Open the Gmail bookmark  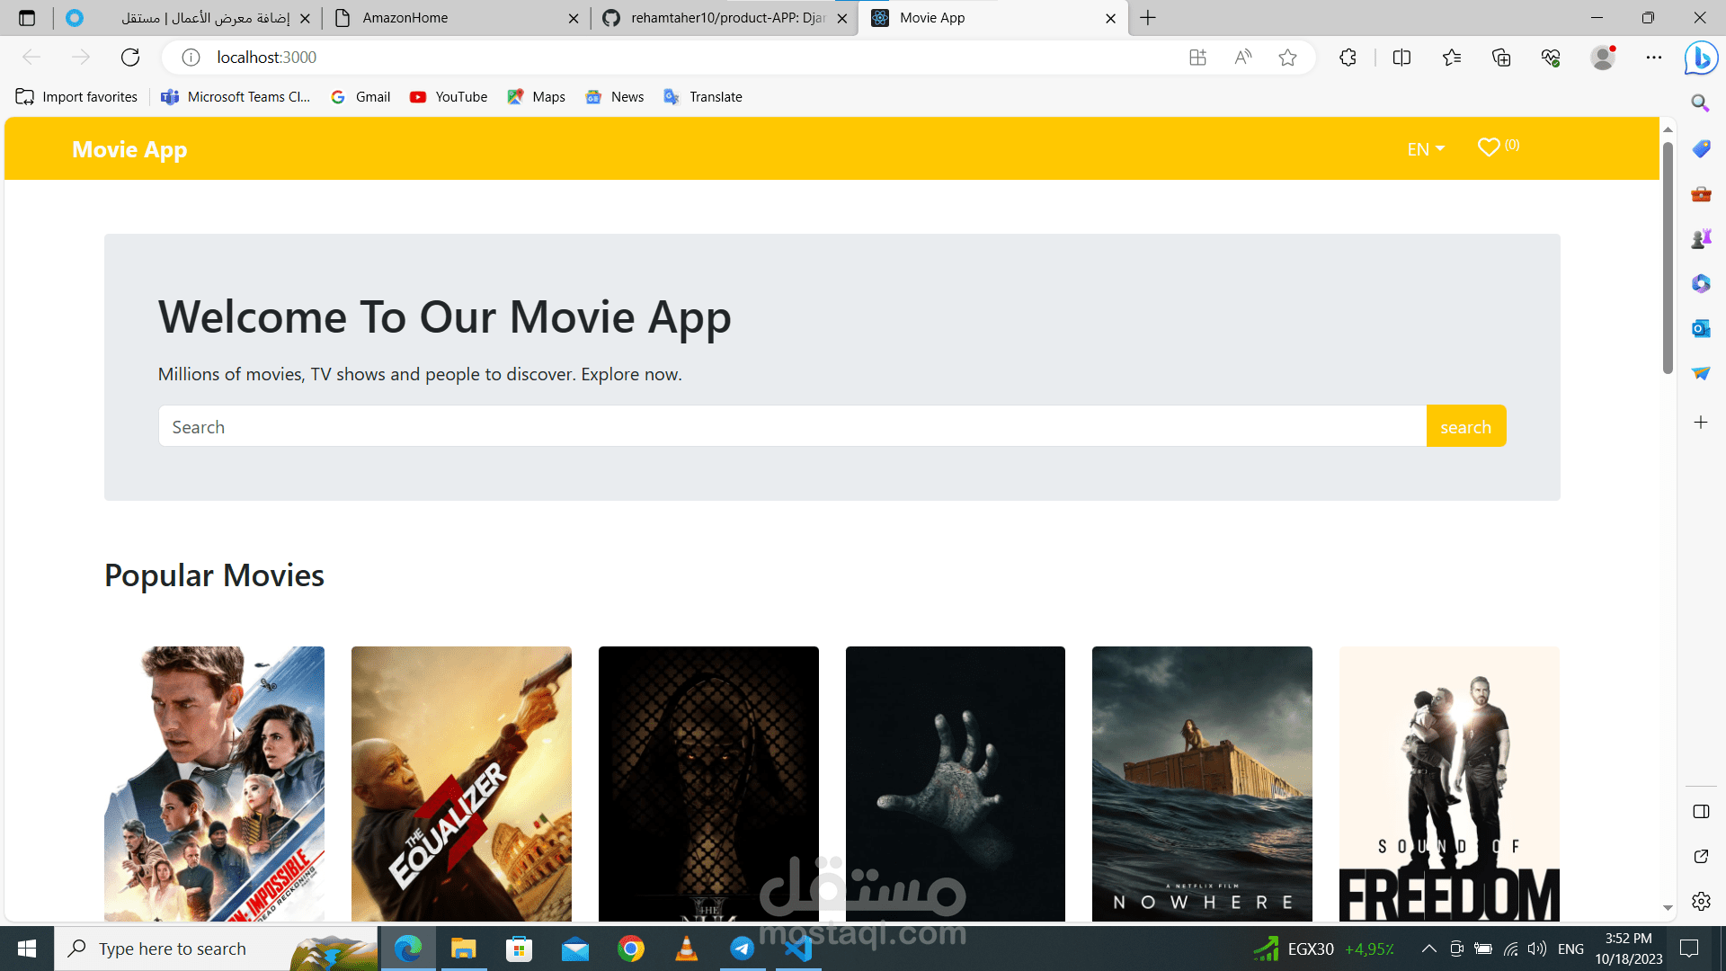[x=360, y=97]
